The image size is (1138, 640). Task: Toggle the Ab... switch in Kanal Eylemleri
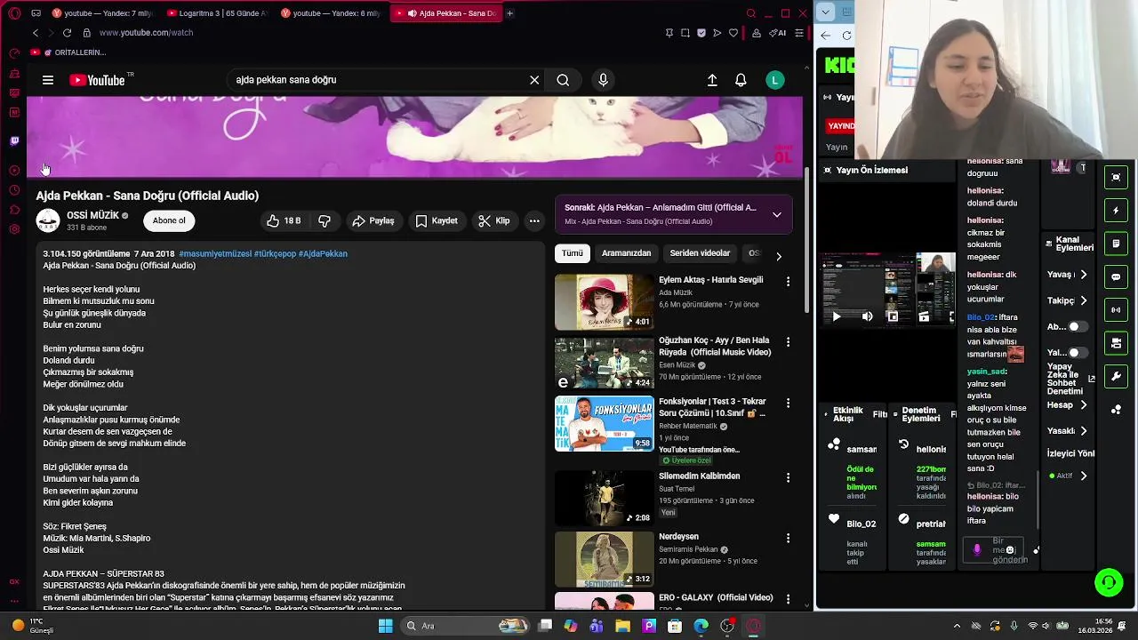click(x=1077, y=326)
